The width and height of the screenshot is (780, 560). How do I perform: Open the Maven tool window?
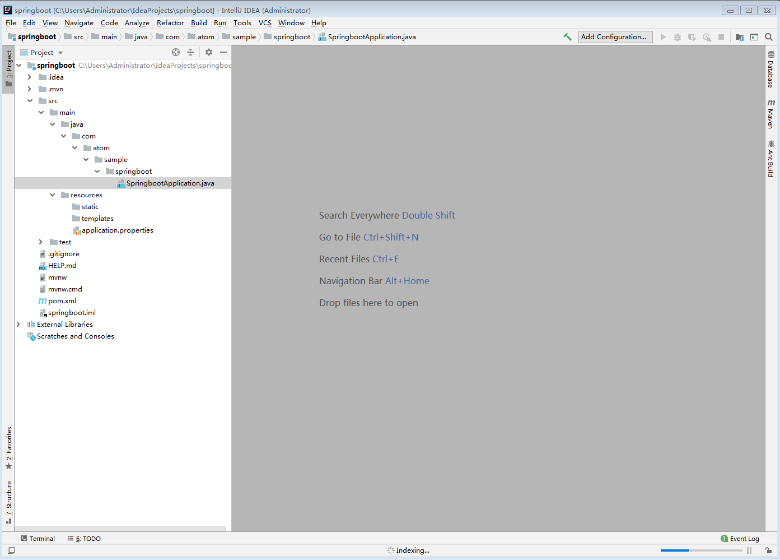770,114
